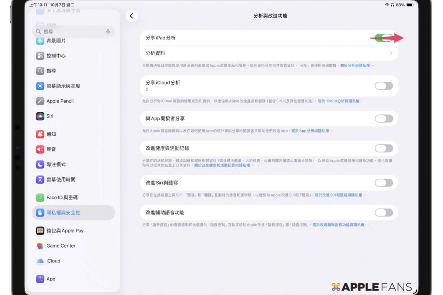Open 關於 iCloud 分析與隱私權 link
The height and width of the screenshot is (295, 443).
tap(339, 101)
